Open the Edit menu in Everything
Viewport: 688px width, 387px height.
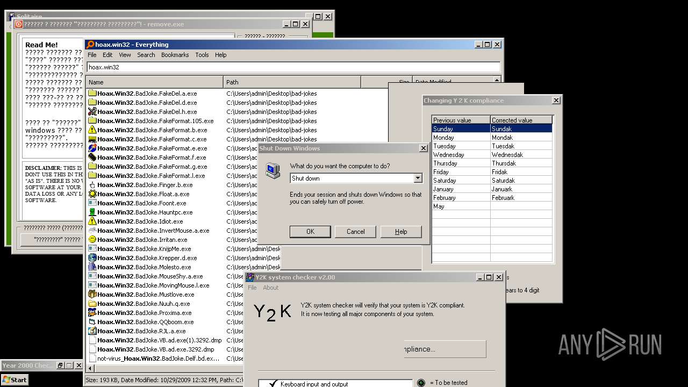point(107,55)
